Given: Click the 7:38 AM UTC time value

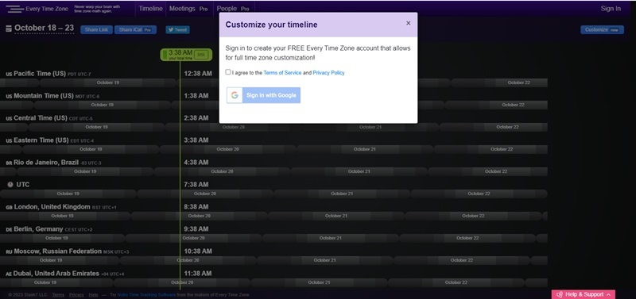Looking at the screenshot, I should coord(197,185).
